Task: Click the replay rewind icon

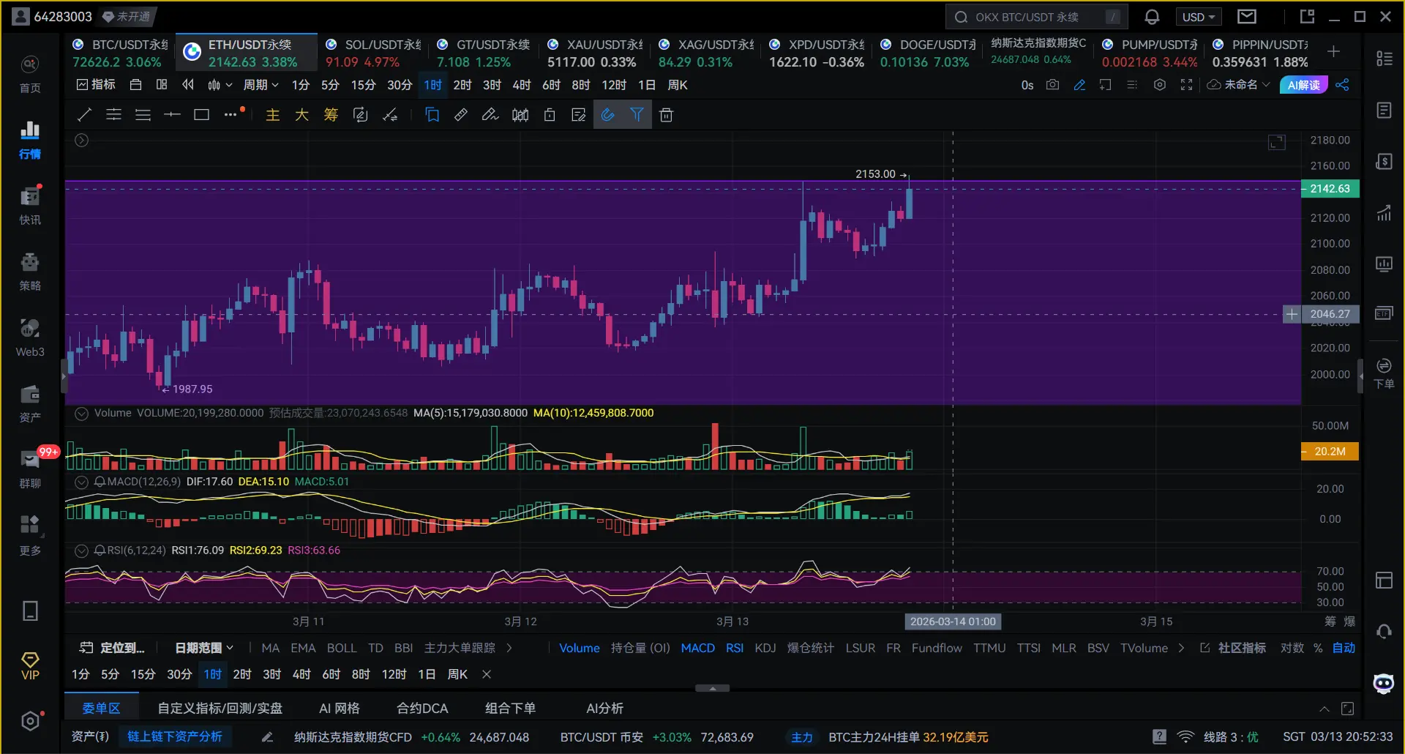Action: coord(188,85)
